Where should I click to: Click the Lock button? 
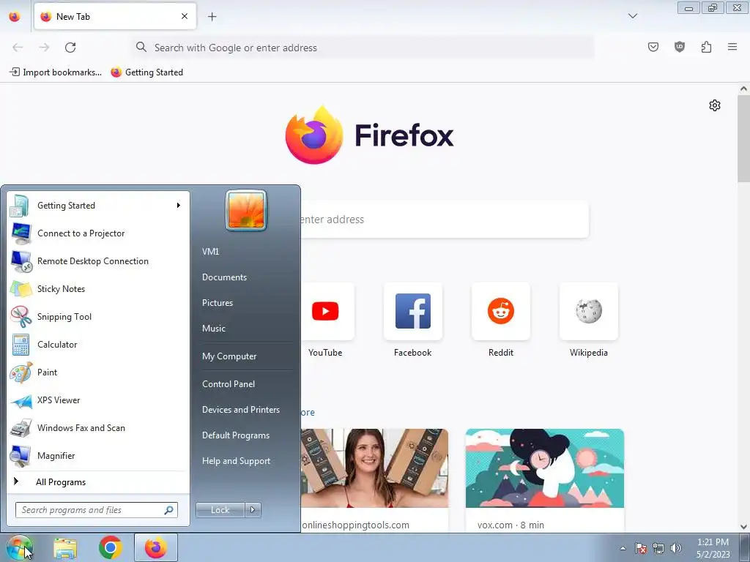point(220,510)
